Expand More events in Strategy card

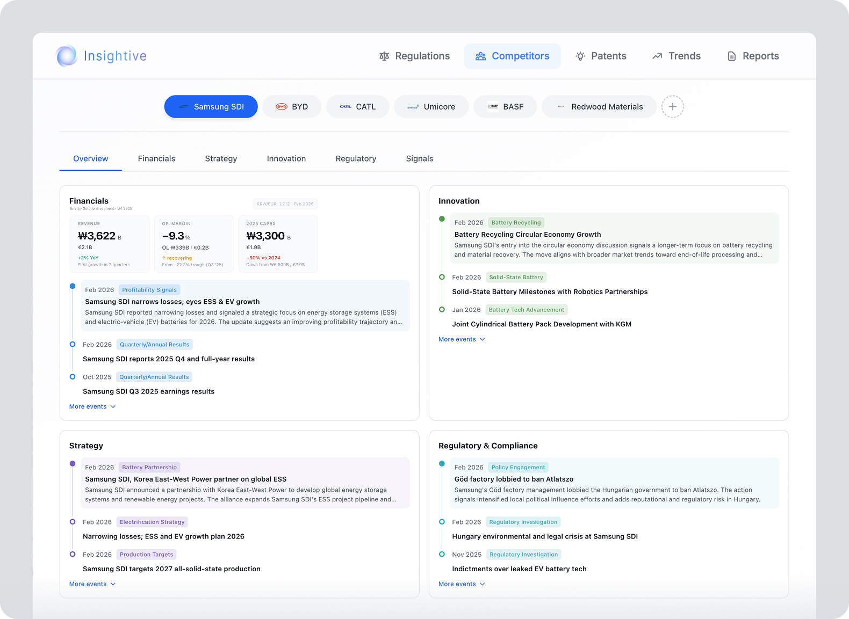point(92,584)
